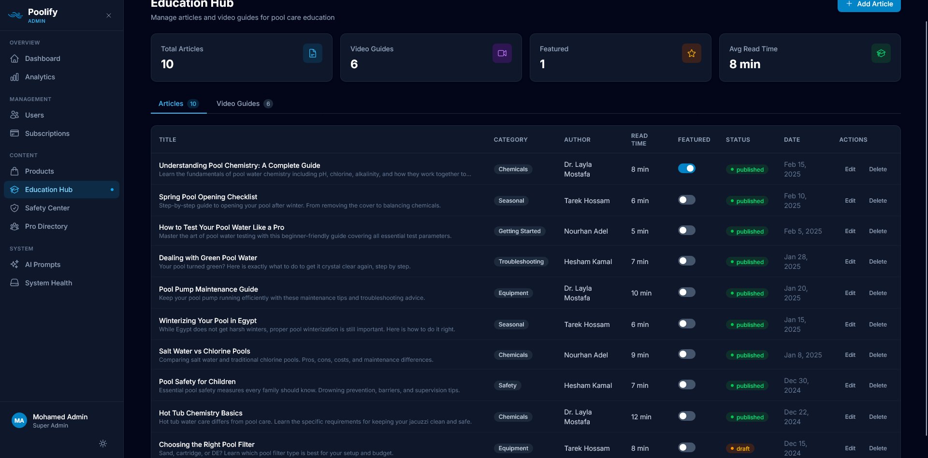This screenshot has height=458, width=928.
Task: Delete the Understanding Pool Chemistry article
Action: pos(878,169)
